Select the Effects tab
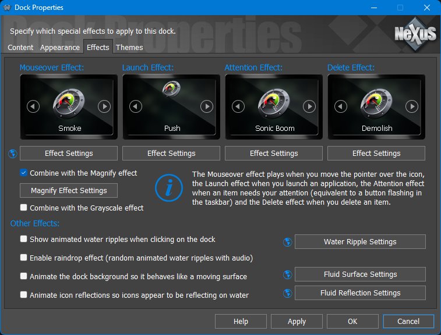 98,47
